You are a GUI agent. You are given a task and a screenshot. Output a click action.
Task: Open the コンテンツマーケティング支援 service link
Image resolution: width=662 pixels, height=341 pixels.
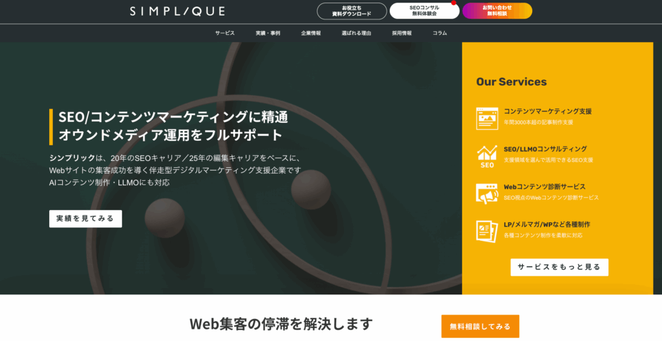tap(548, 112)
